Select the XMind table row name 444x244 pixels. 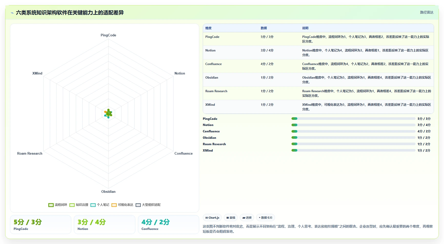210,105
